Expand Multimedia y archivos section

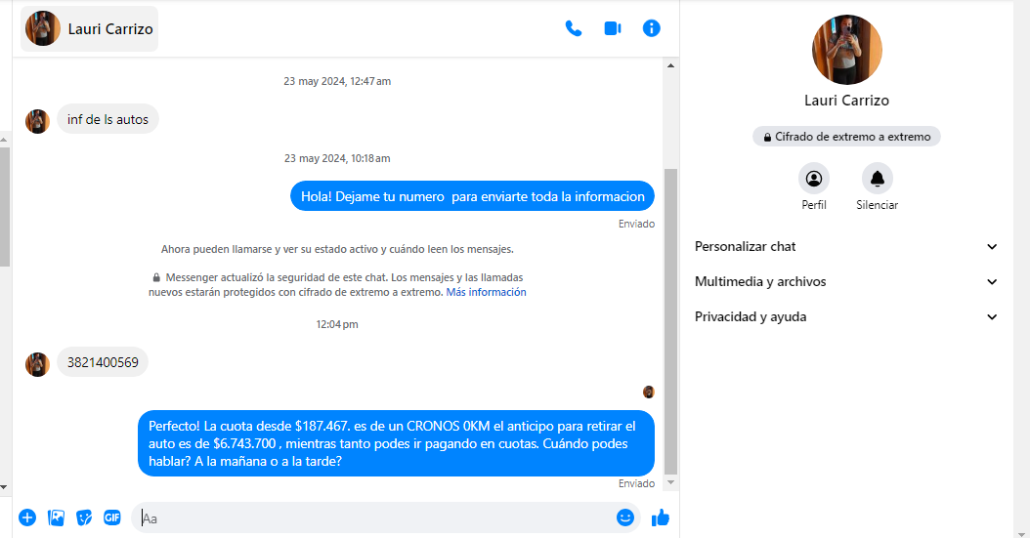[x=846, y=282]
